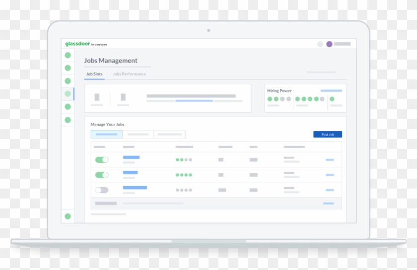Open the third green sidebar icon
The width and height of the screenshot is (417, 270).
point(68,81)
